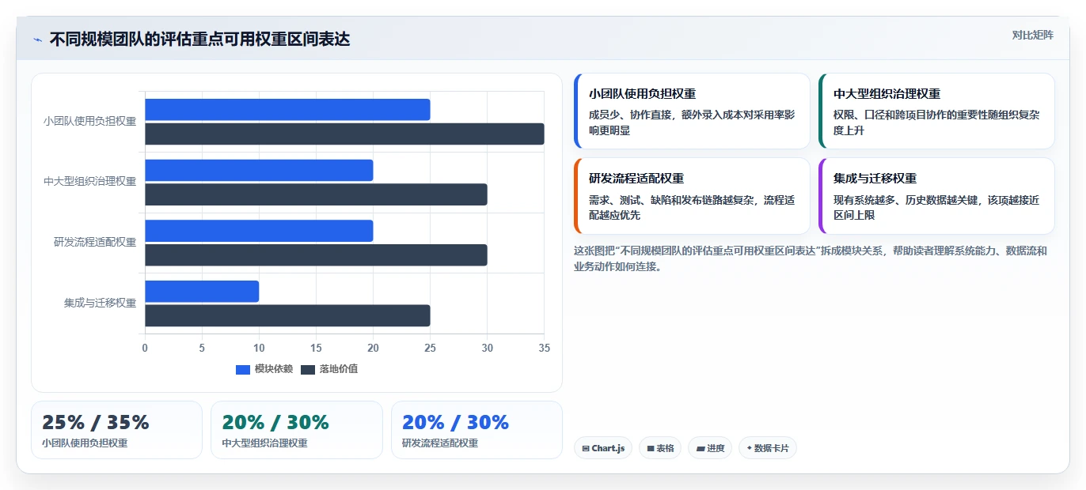Screen dimensions: 1086x490
Task: Click the summary paragraph starting 这张图把
Action: tap(811, 258)
